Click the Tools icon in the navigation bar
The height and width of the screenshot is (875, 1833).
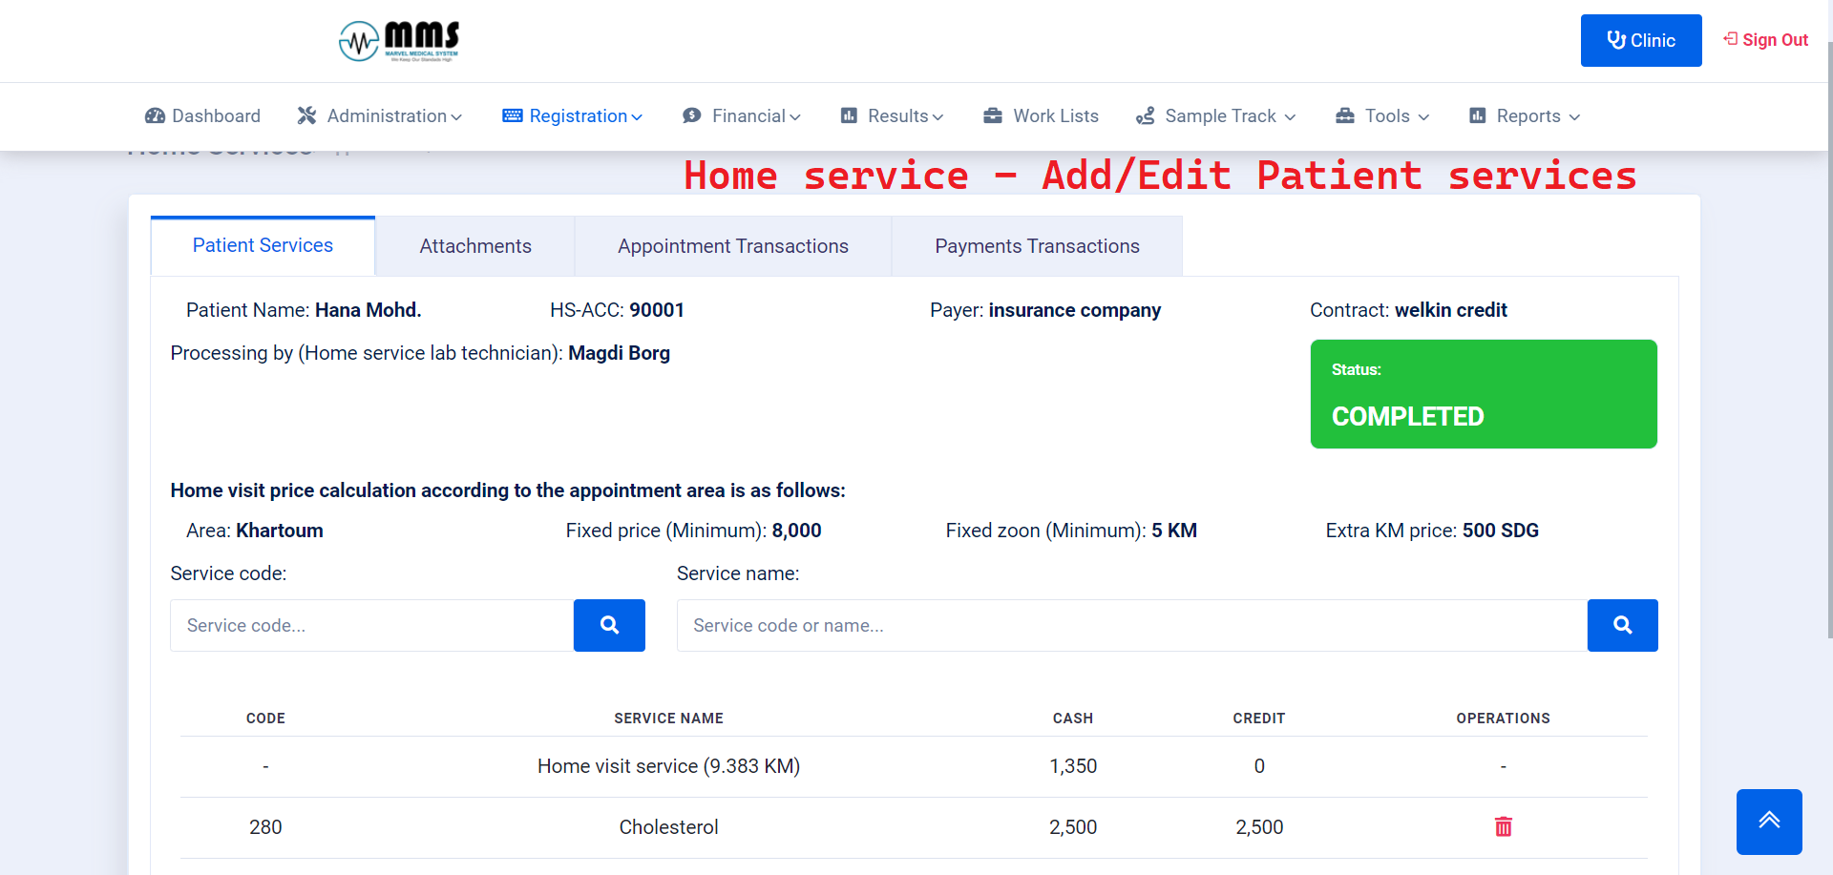1345,115
